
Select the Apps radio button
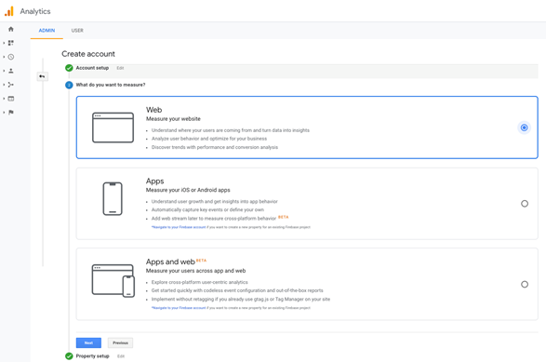click(x=525, y=204)
